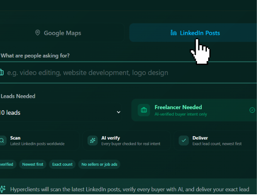The width and height of the screenshot is (257, 196).
Task: Select the Freelancer Needed option card
Action: [194, 110]
